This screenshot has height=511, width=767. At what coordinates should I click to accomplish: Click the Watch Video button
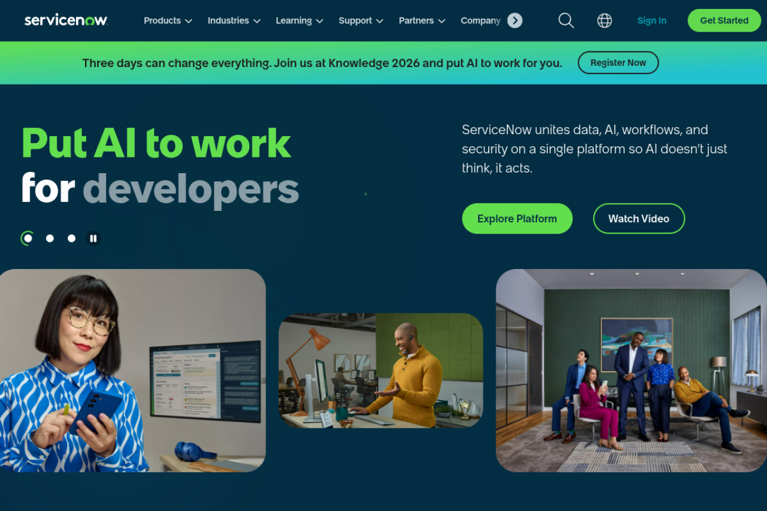click(639, 219)
